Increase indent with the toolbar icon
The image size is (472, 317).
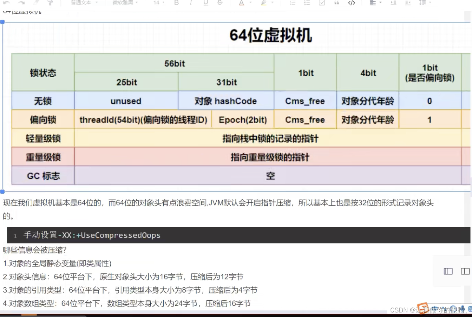pyautogui.click(x=393, y=3)
